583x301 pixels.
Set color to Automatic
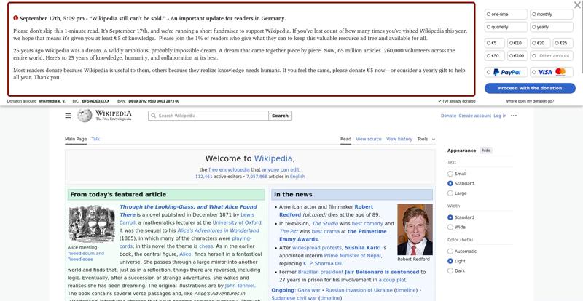(450, 252)
